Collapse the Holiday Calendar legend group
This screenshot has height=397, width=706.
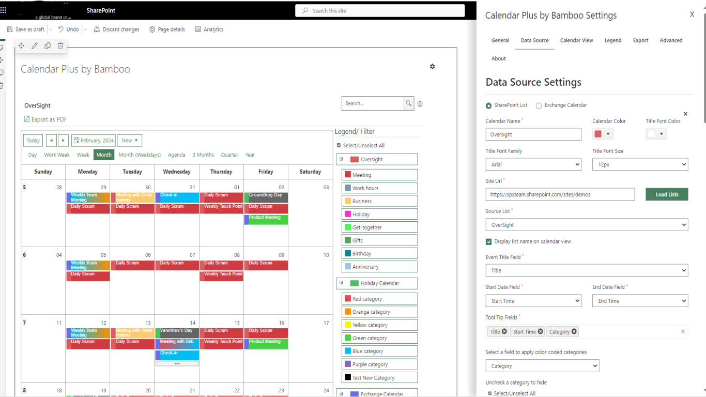pos(341,283)
